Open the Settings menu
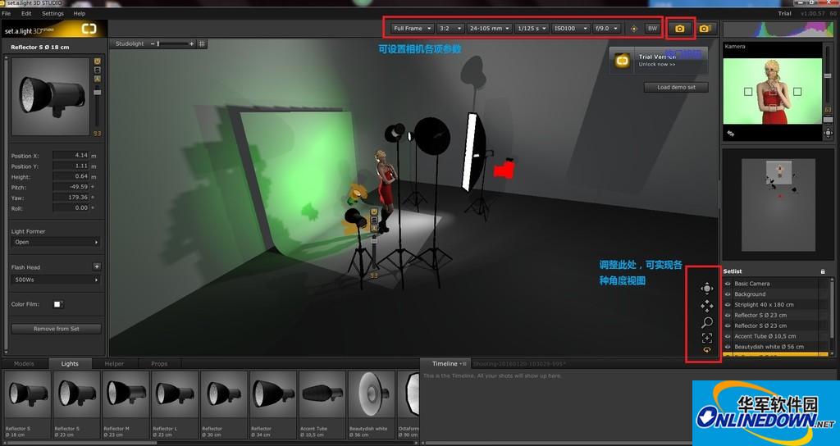 (52, 13)
